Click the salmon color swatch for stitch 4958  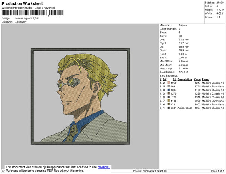coord(168,82)
